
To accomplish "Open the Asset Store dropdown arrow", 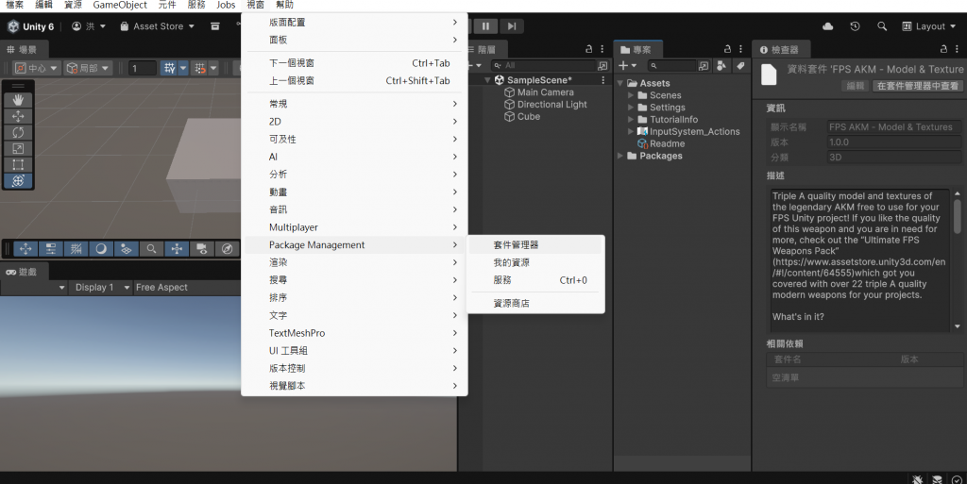I will coord(192,26).
